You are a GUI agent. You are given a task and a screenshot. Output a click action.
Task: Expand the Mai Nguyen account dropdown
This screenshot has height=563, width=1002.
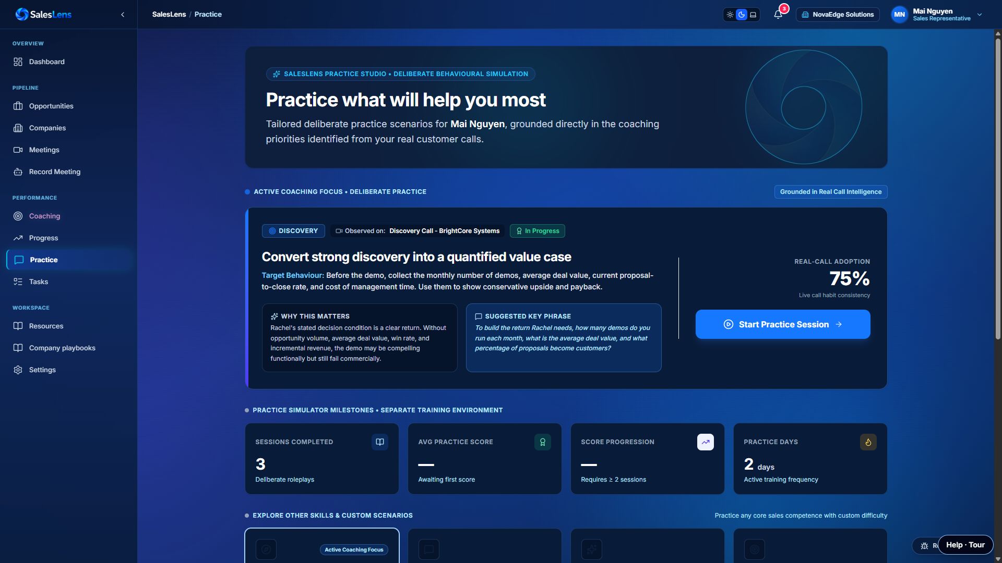tap(980, 15)
